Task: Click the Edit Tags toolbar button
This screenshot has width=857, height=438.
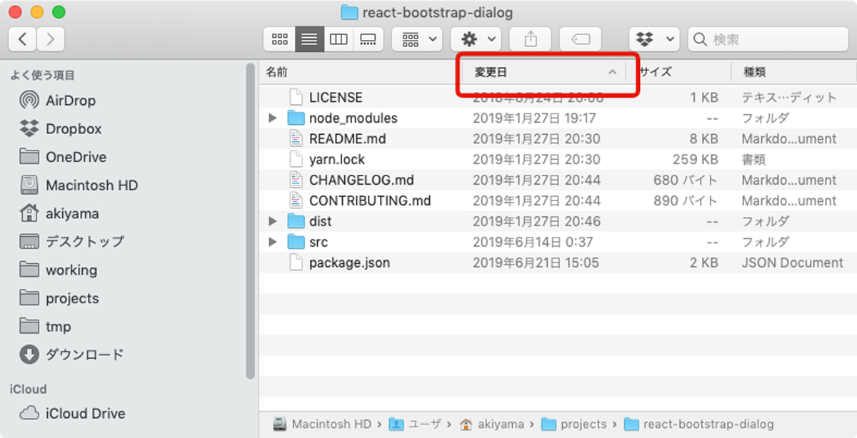Action: pos(580,39)
